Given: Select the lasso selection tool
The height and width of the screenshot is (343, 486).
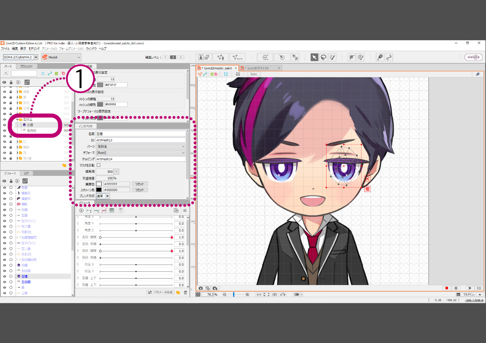Looking at the screenshot, I should (x=323, y=57).
